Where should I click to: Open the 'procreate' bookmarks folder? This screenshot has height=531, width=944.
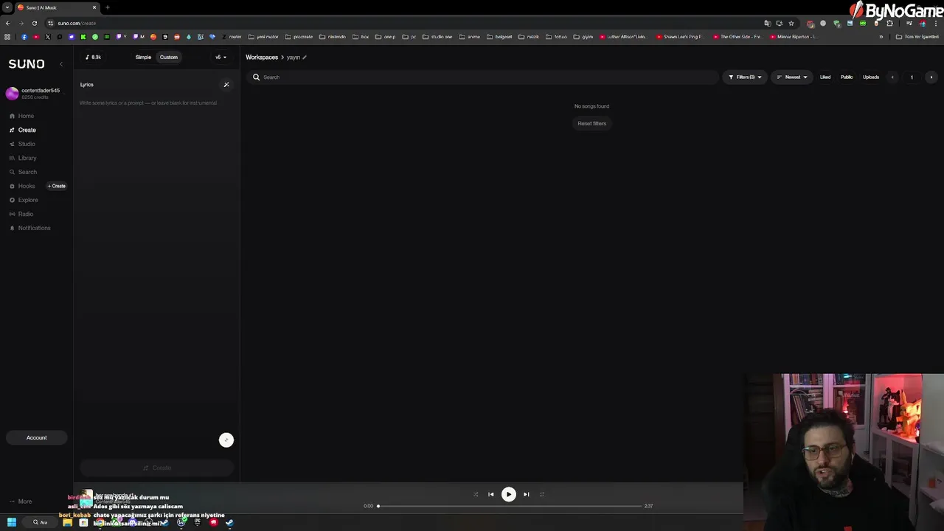pyautogui.click(x=299, y=37)
